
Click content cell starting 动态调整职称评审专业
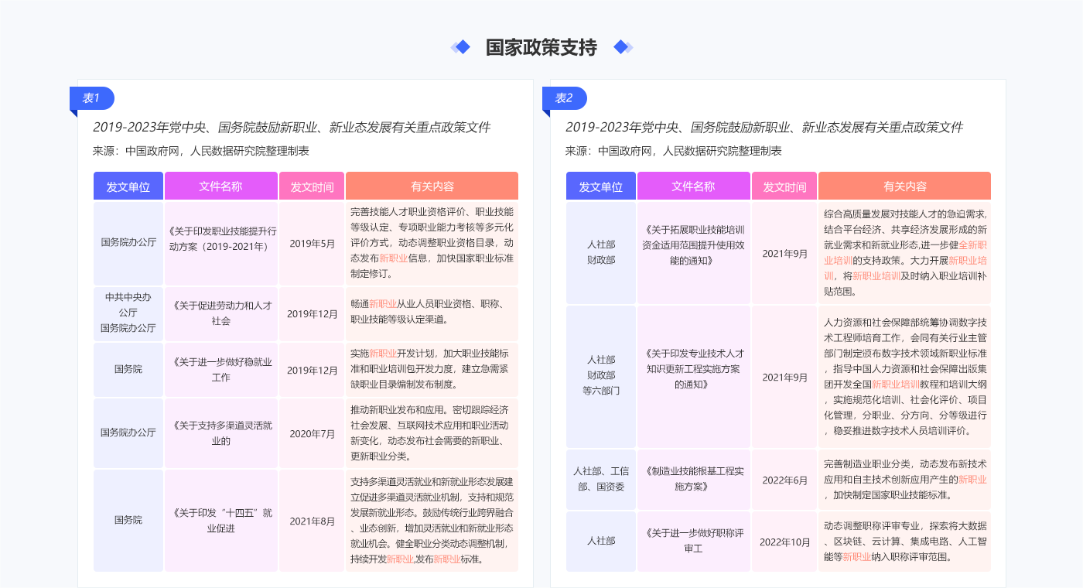click(904, 541)
